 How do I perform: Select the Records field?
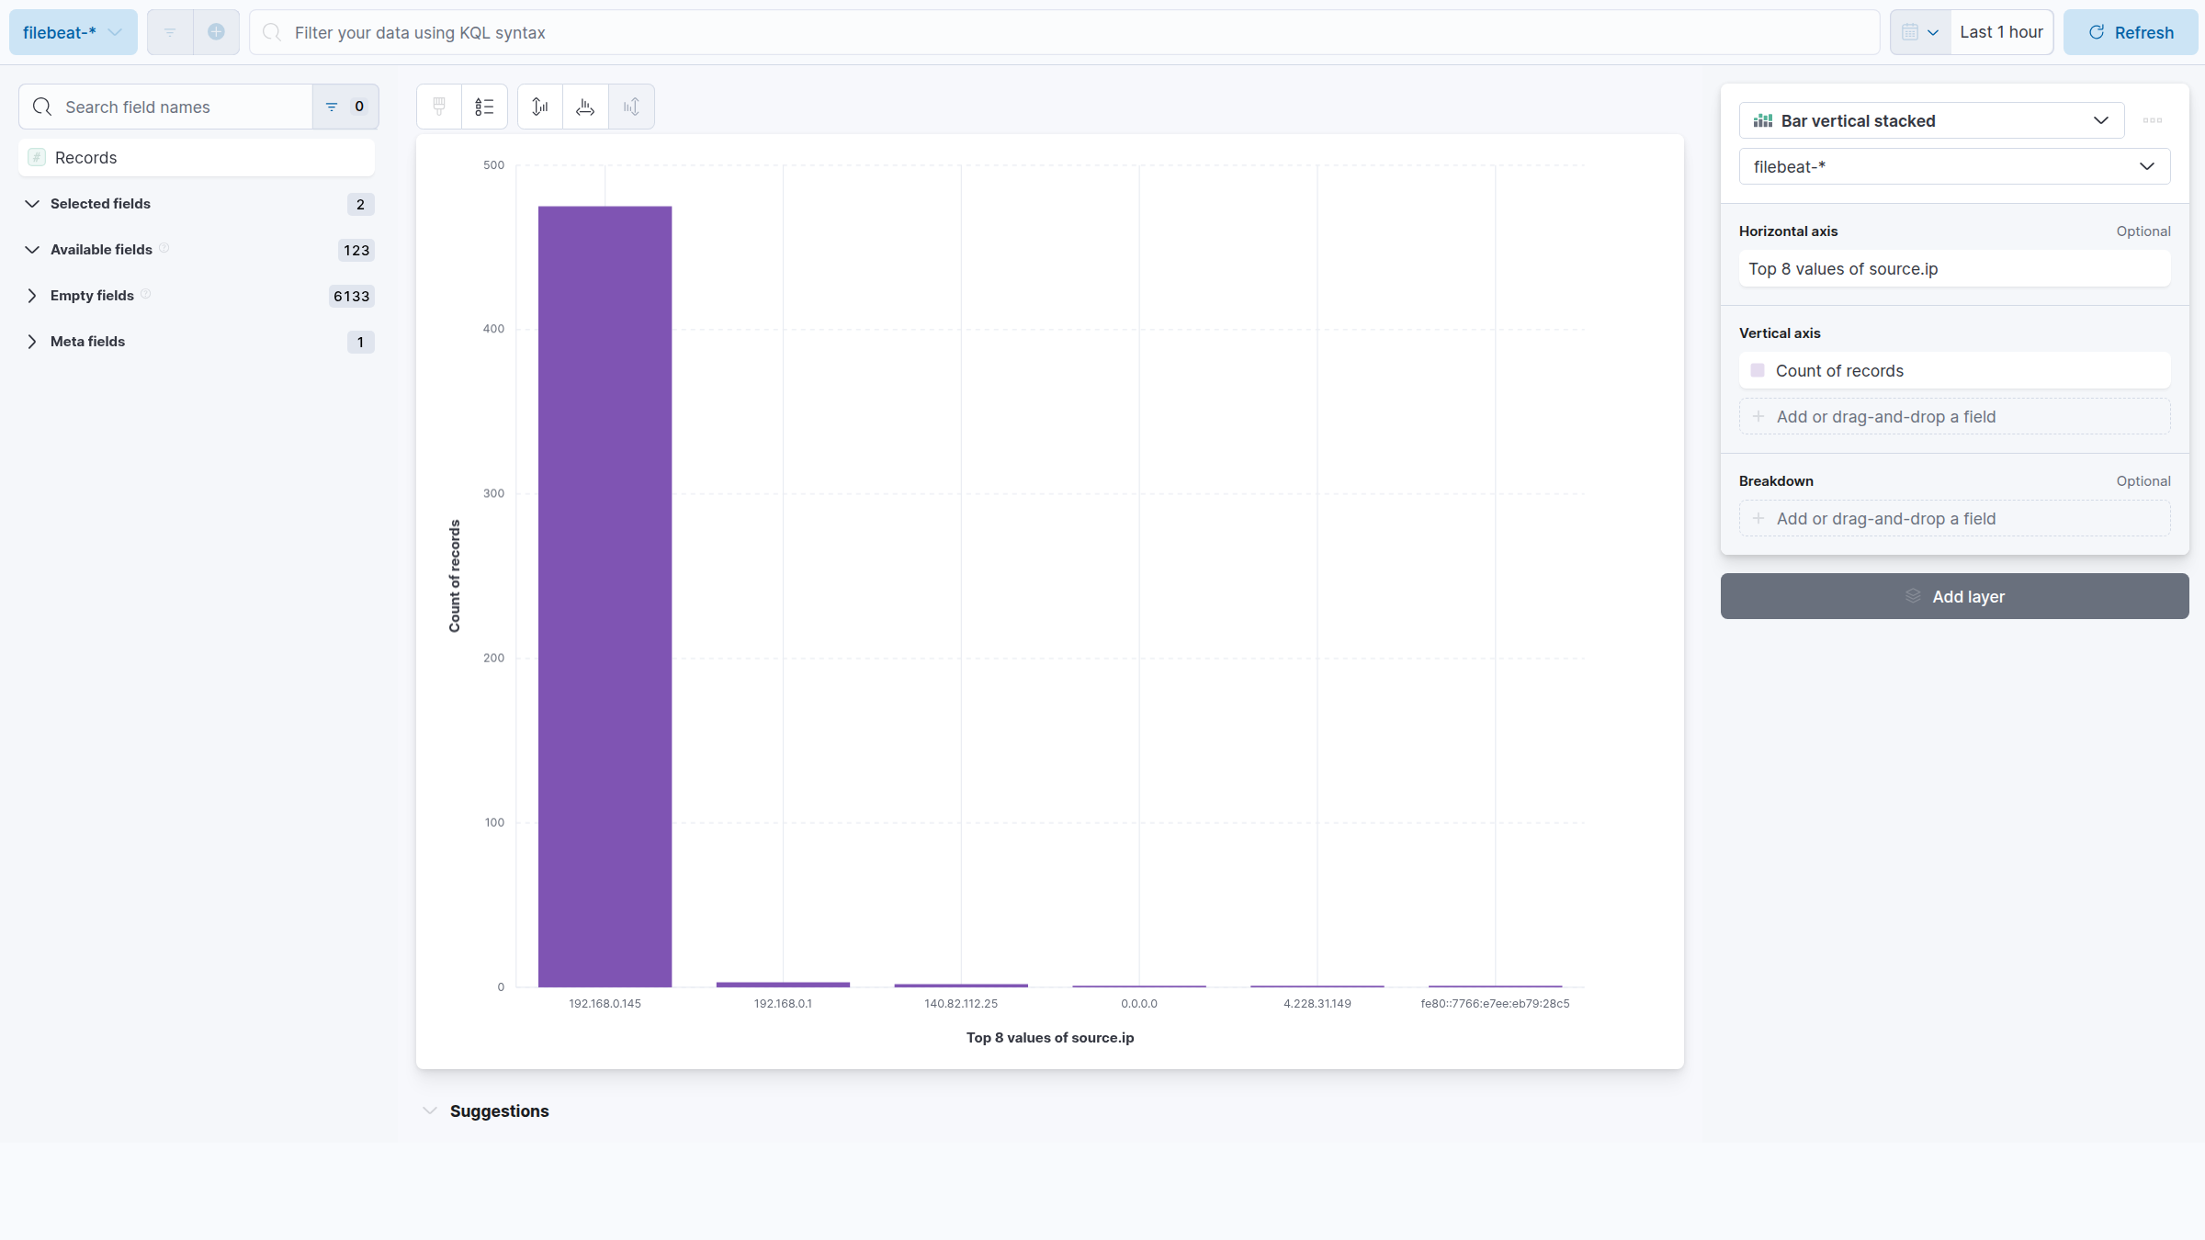pos(197,157)
